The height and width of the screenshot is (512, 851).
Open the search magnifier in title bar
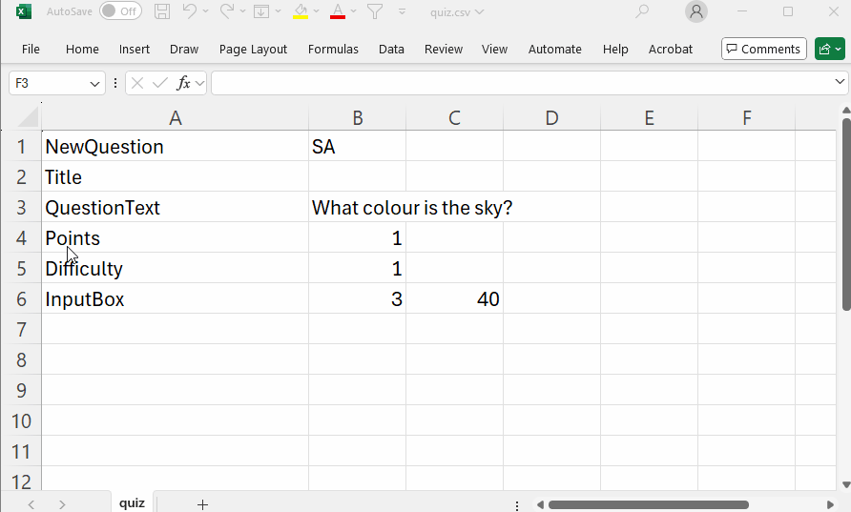(642, 11)
